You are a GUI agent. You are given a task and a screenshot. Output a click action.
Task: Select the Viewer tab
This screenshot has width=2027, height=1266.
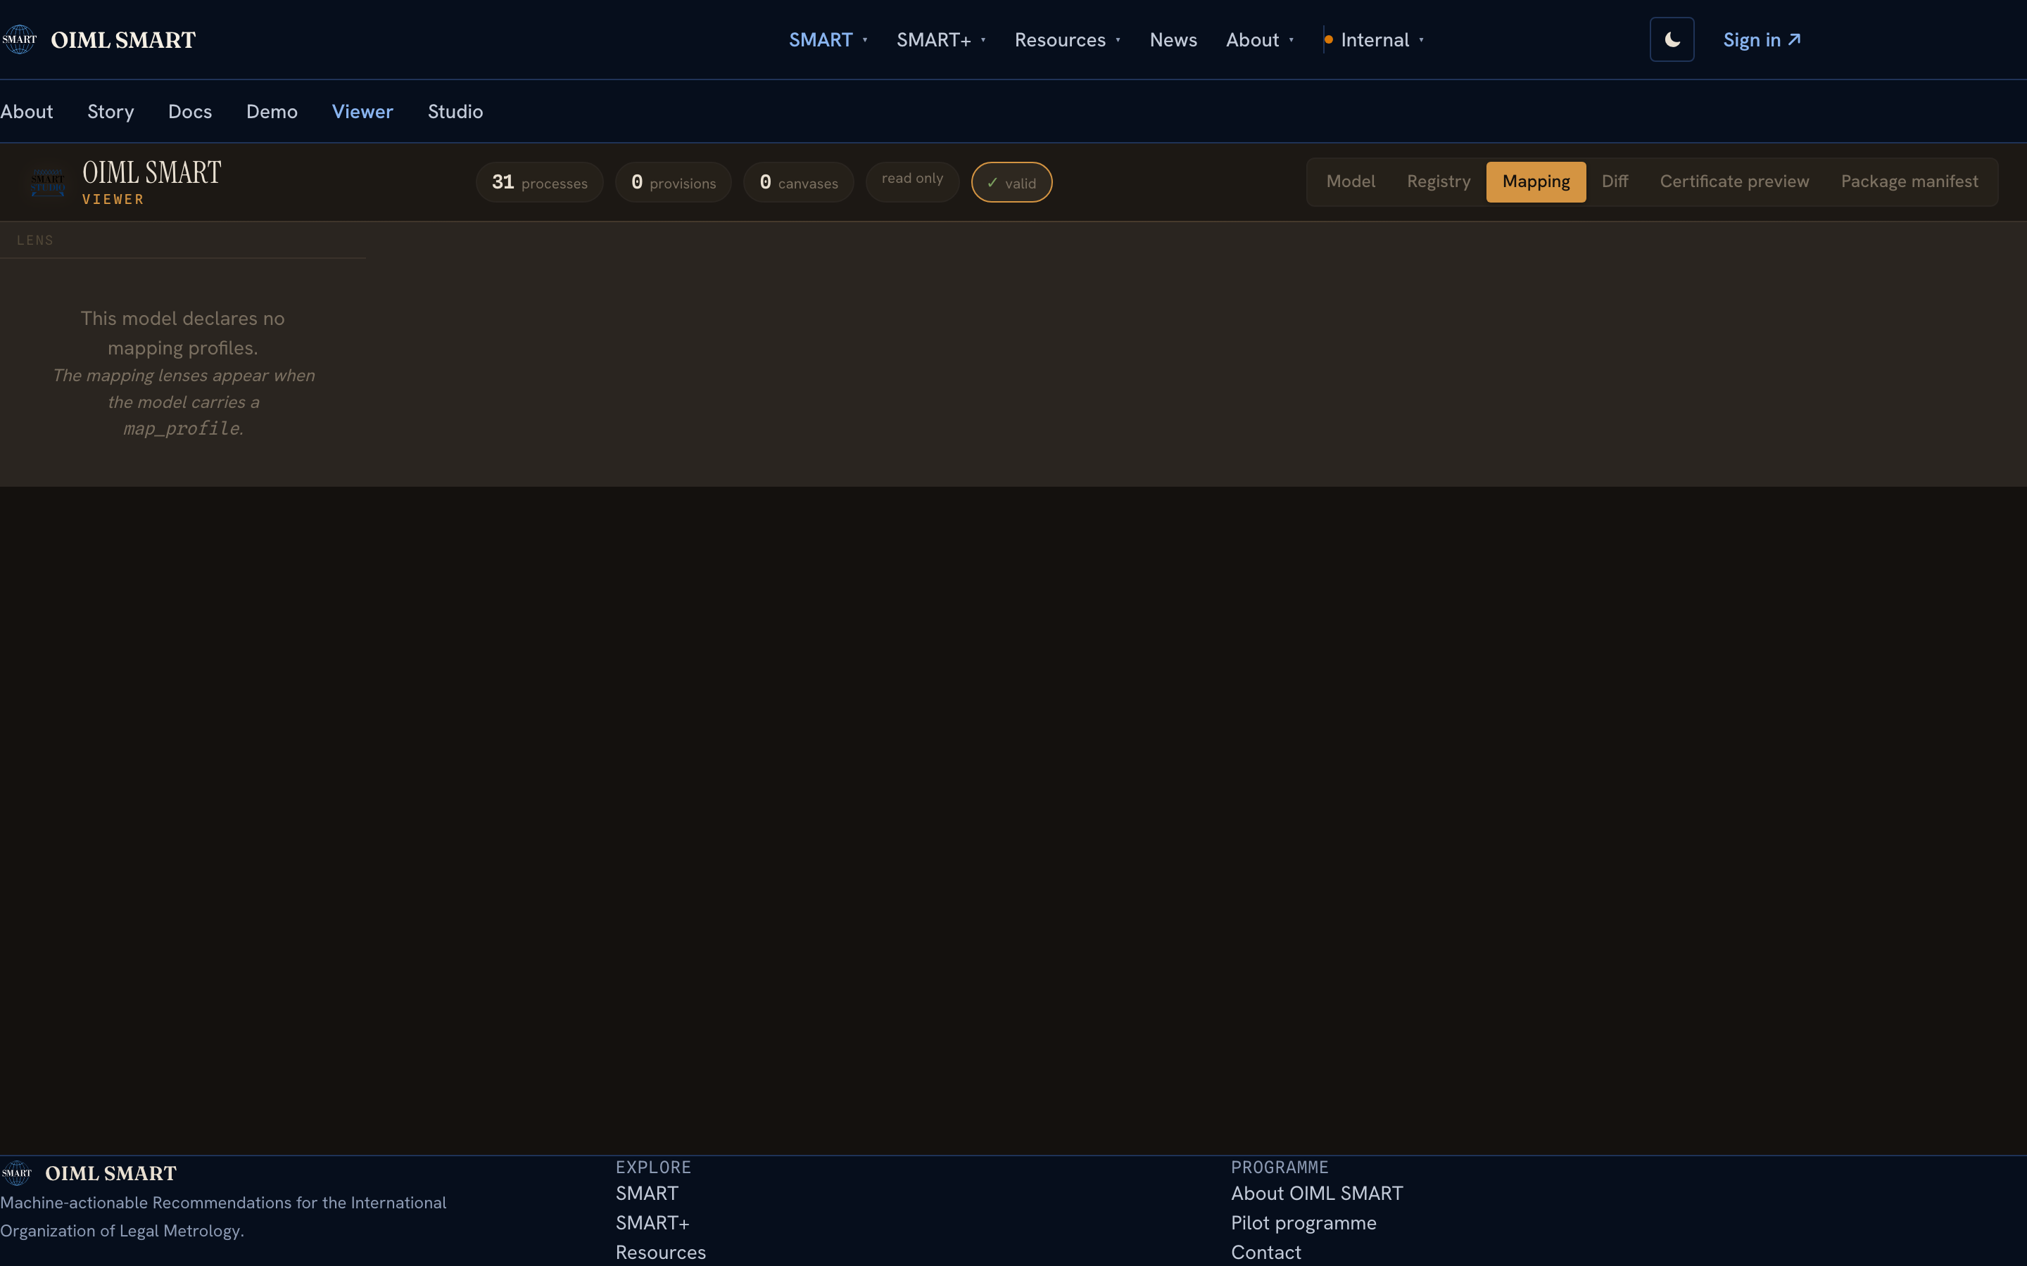362,111
